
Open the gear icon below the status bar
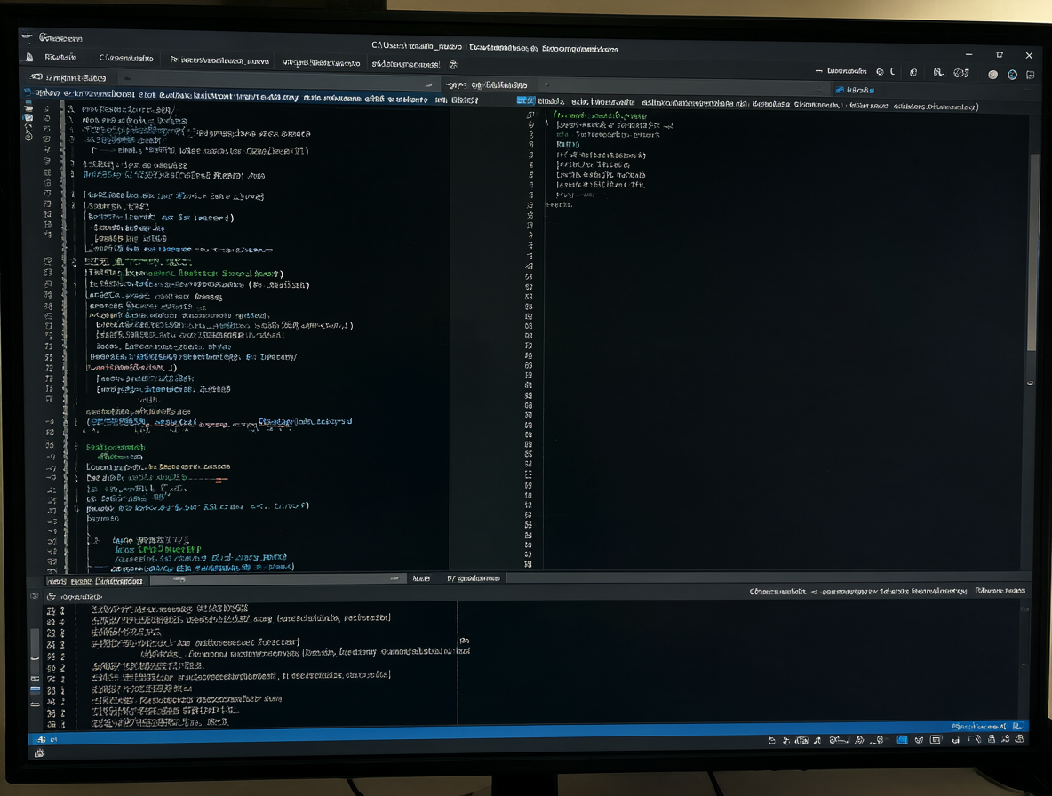coord(40,753)
